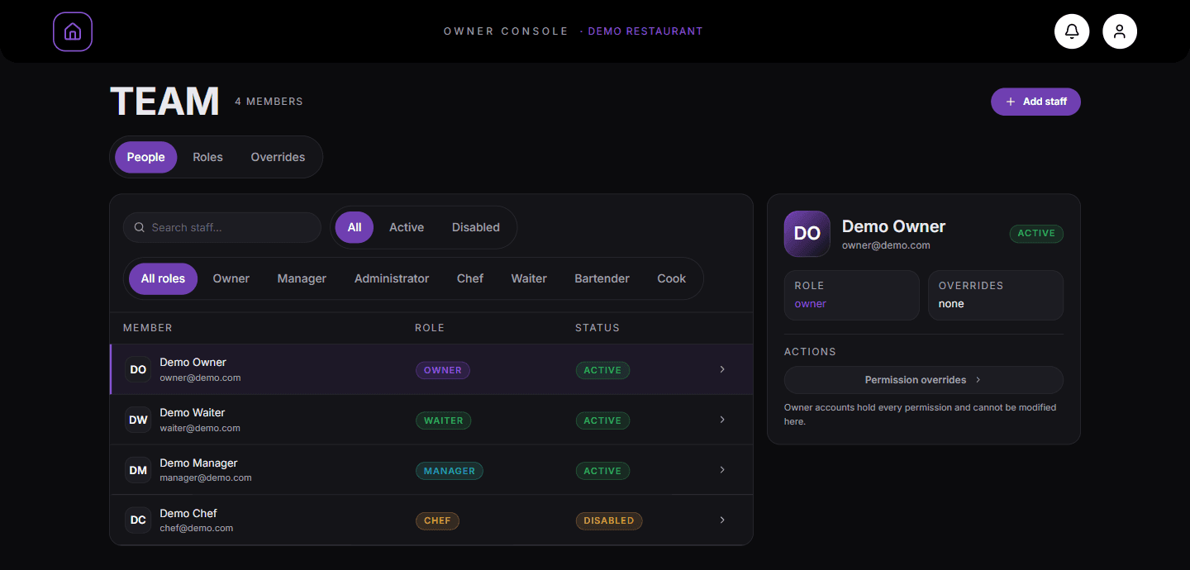The height and width of the screenshot is (570, 1190).
Task: Click the Demo Restaurant header link
Action: point(645,31)
